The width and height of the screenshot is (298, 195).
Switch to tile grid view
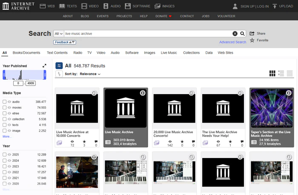272,73
